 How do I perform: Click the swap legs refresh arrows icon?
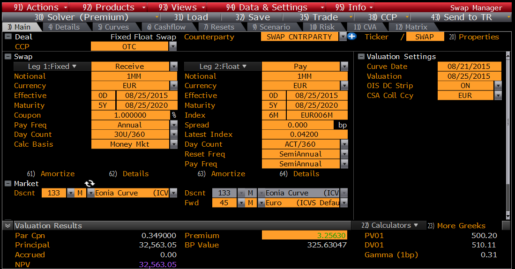(90, 184)
